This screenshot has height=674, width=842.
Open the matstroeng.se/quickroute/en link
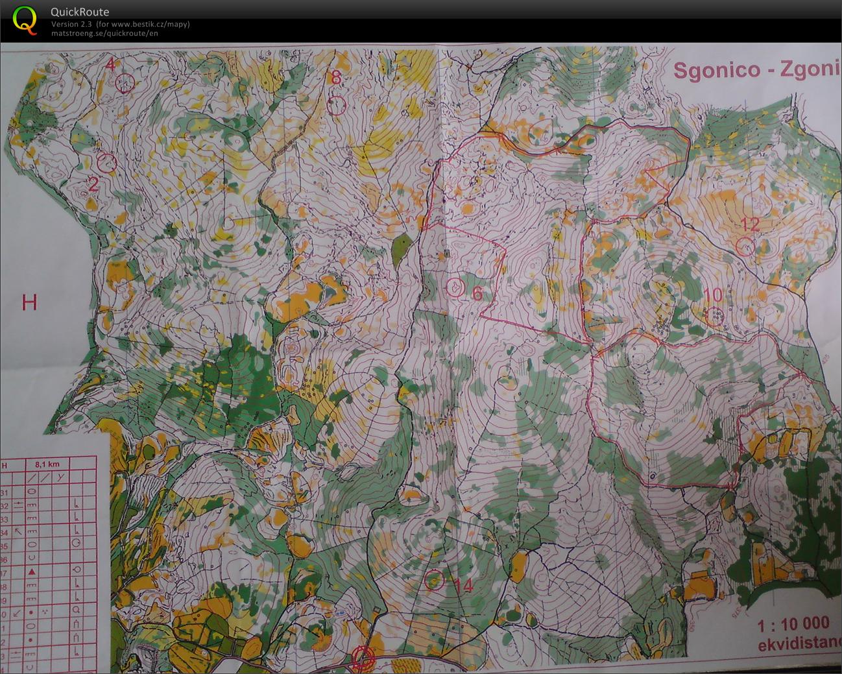pyautogui.click(x=104, y=33)
